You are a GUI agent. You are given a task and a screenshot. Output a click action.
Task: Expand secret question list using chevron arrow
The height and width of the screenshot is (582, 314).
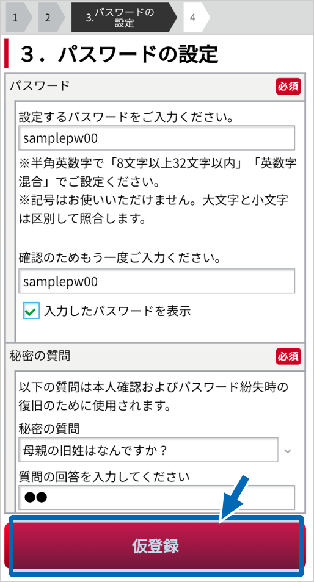coord(287,451)
